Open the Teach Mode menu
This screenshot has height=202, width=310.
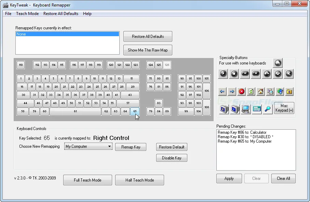[x=27, y=14]
